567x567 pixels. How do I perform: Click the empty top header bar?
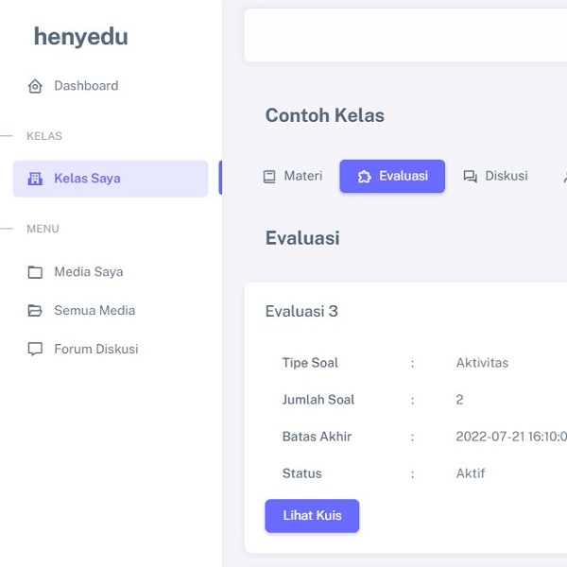pos(404,36)
